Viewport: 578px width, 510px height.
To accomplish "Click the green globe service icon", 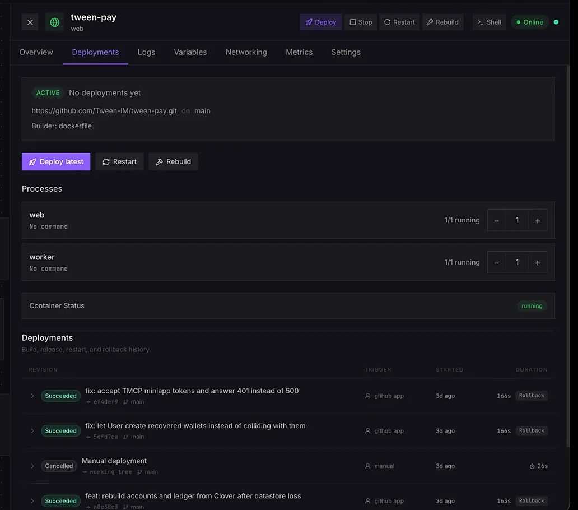I will 54,22.
